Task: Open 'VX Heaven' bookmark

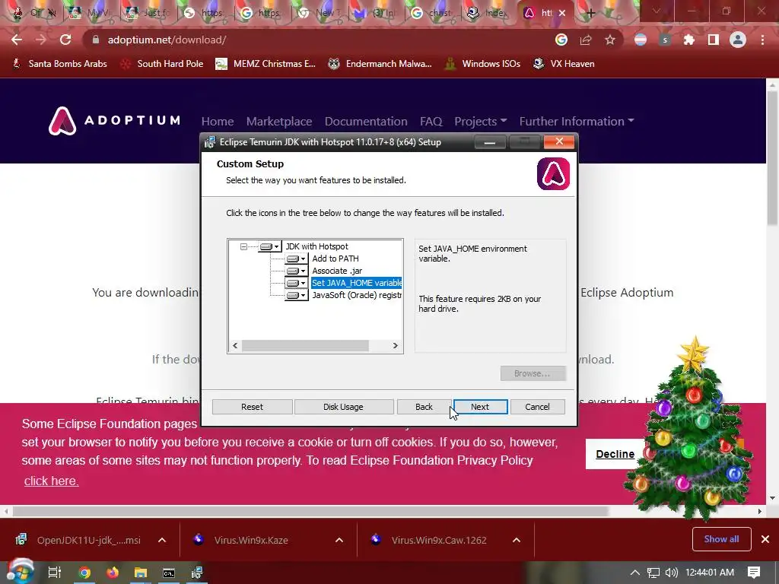Action: (x=564, y=64)
